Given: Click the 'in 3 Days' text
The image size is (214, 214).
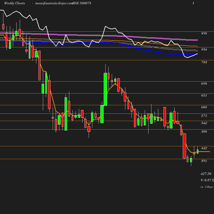Looking at the screenshot, I should pos(207,187).
